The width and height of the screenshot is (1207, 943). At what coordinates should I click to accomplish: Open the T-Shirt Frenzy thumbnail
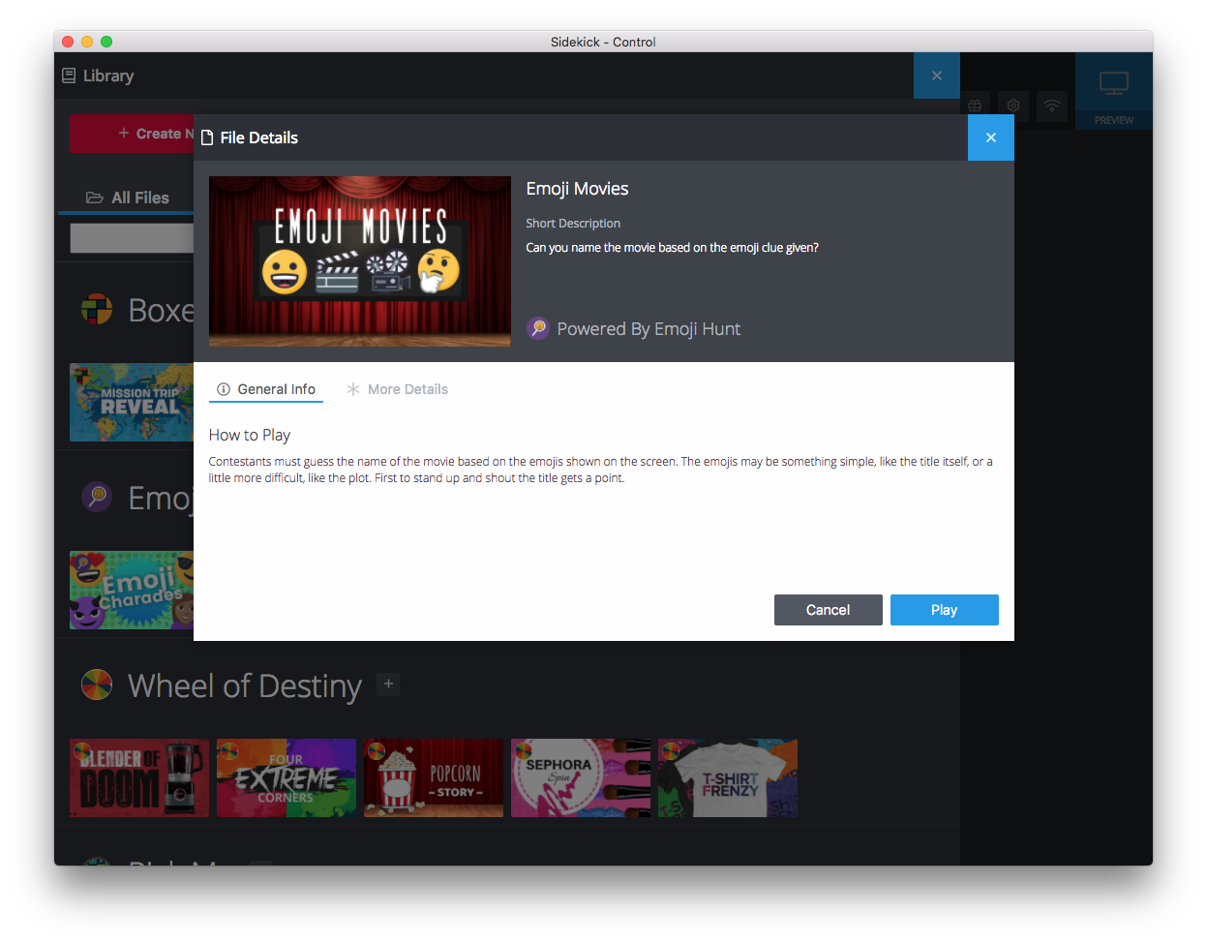[728, 778]
